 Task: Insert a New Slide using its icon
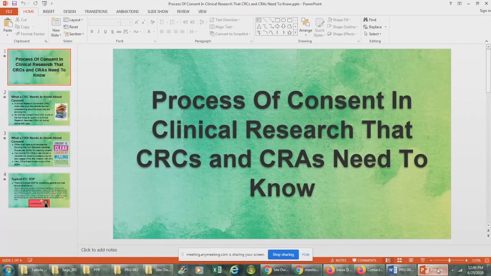point(56,22)
